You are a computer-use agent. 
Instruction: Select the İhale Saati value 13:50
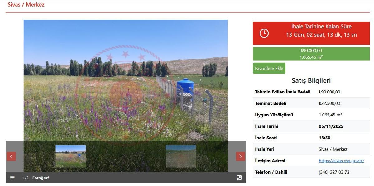(x=324, y=138)
